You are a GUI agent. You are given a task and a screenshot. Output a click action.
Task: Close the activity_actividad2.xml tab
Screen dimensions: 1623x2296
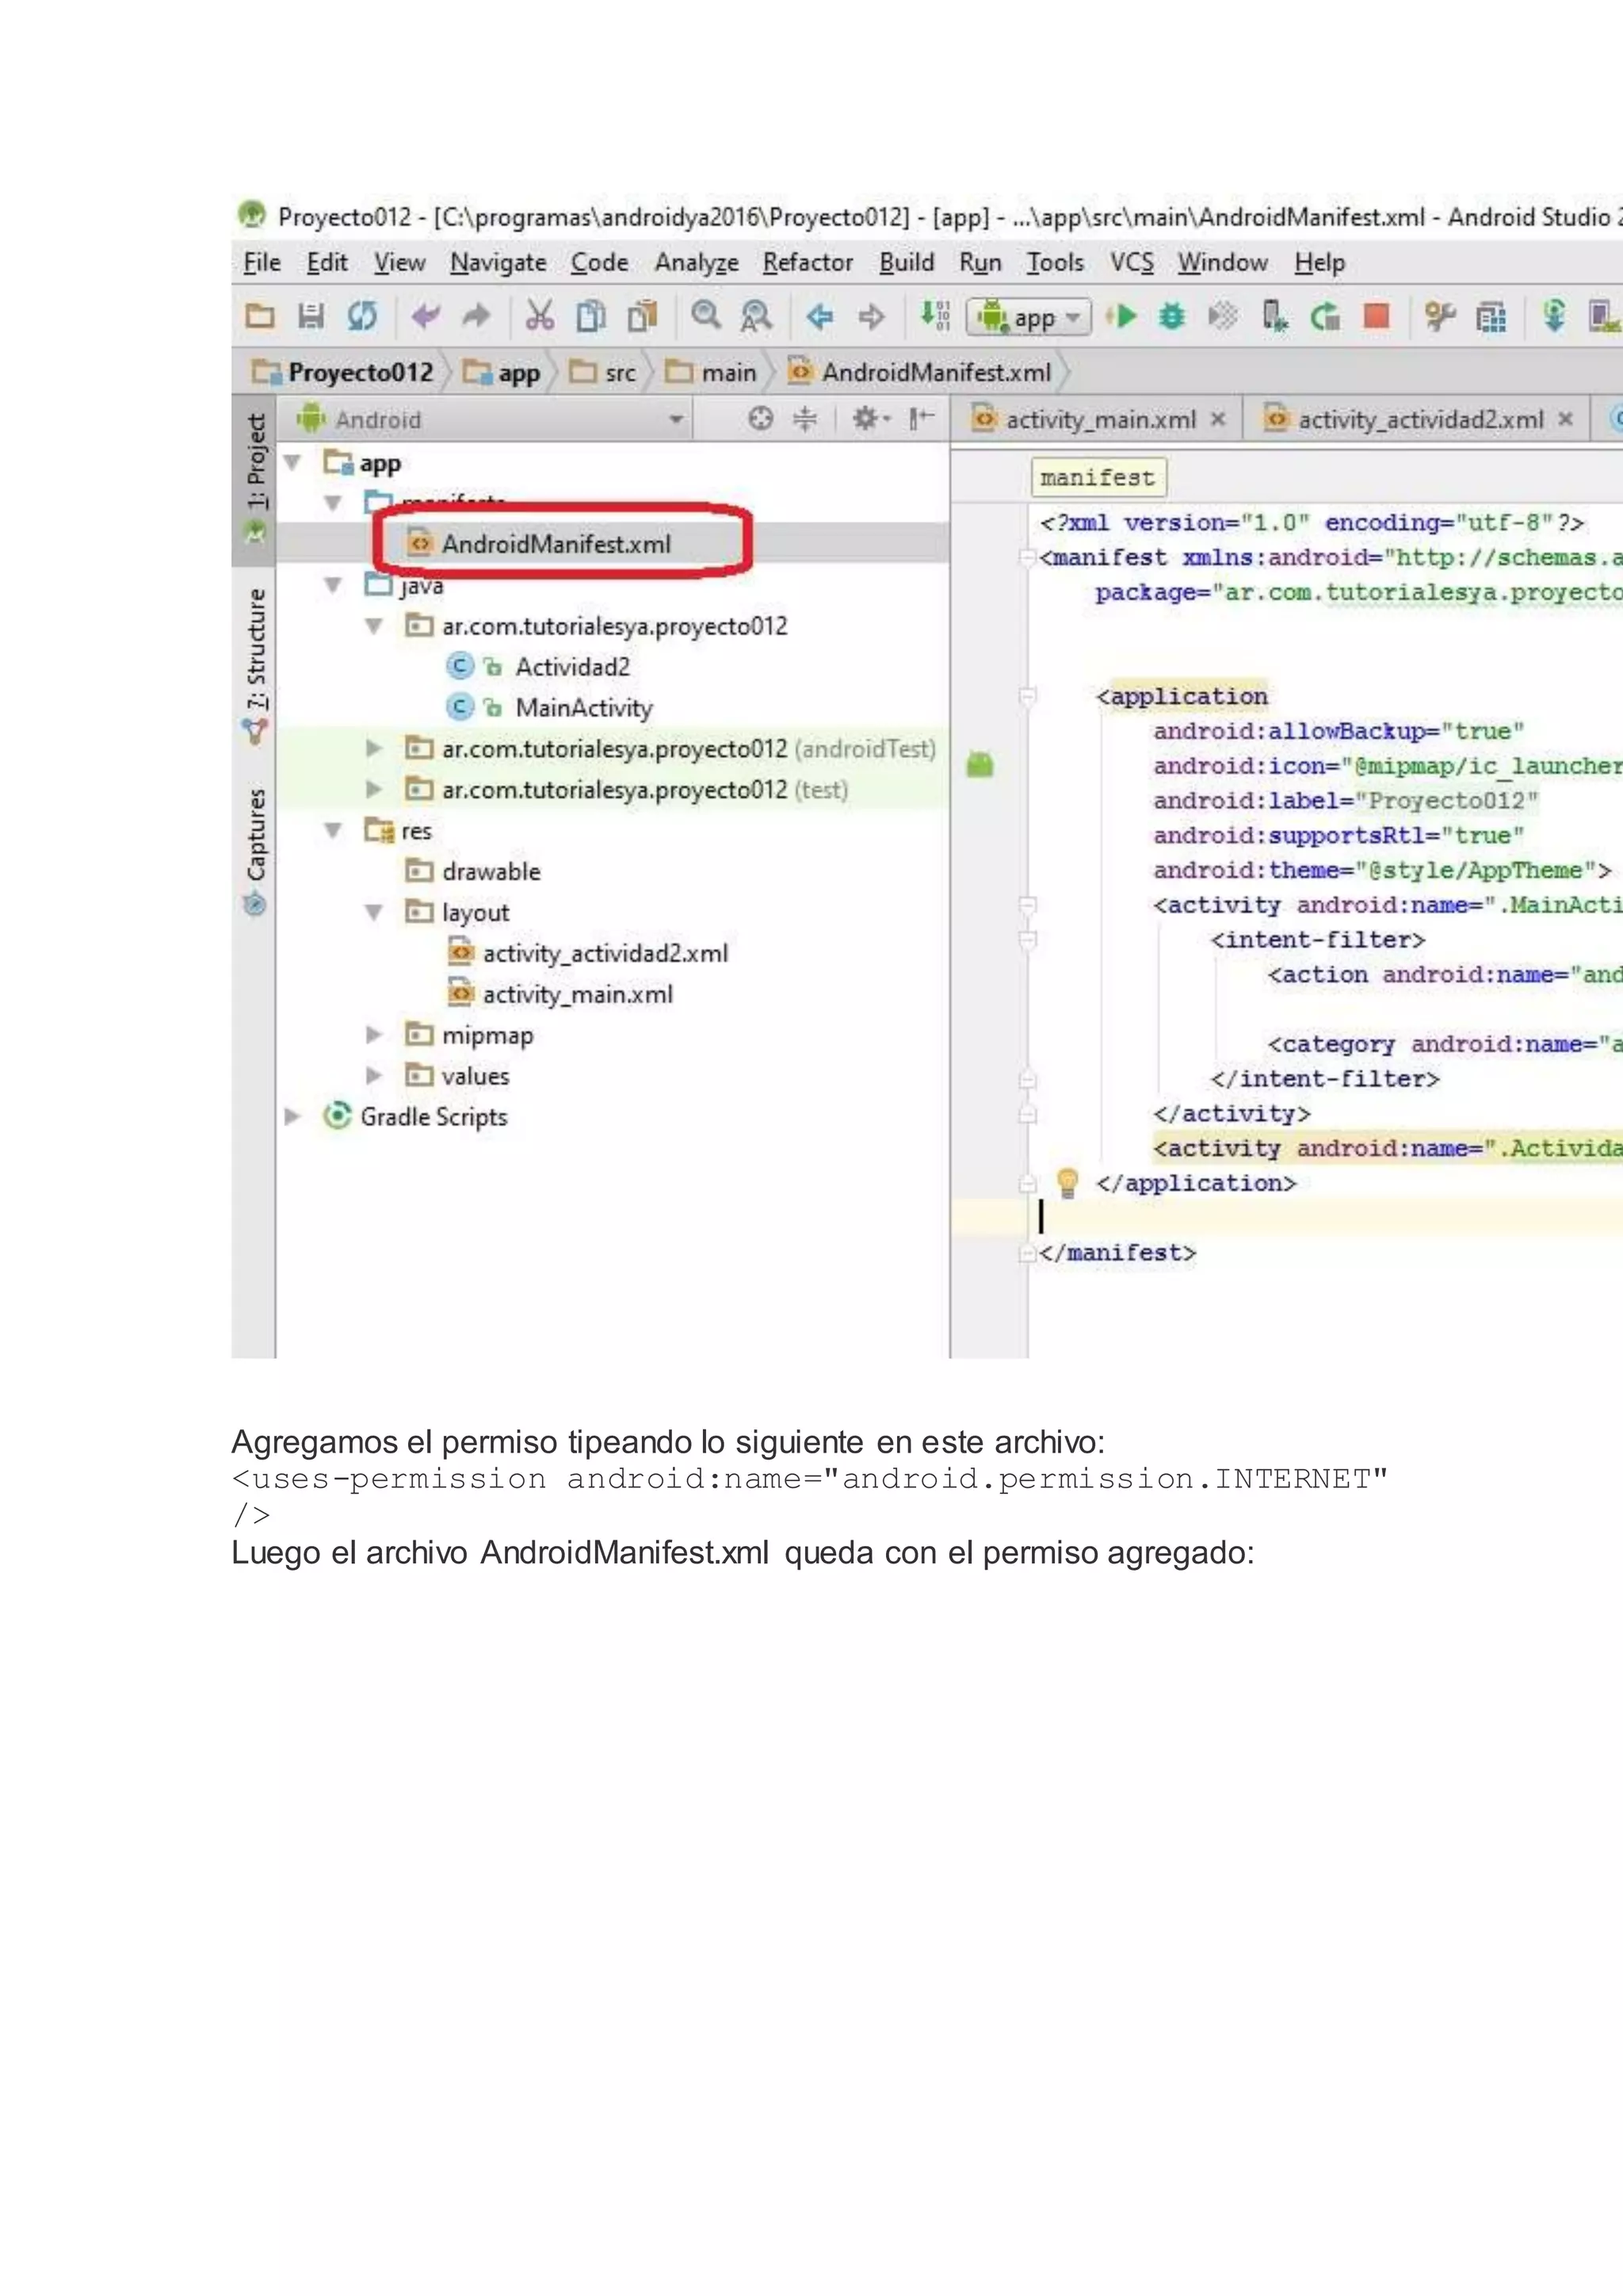click(1566, 419)
